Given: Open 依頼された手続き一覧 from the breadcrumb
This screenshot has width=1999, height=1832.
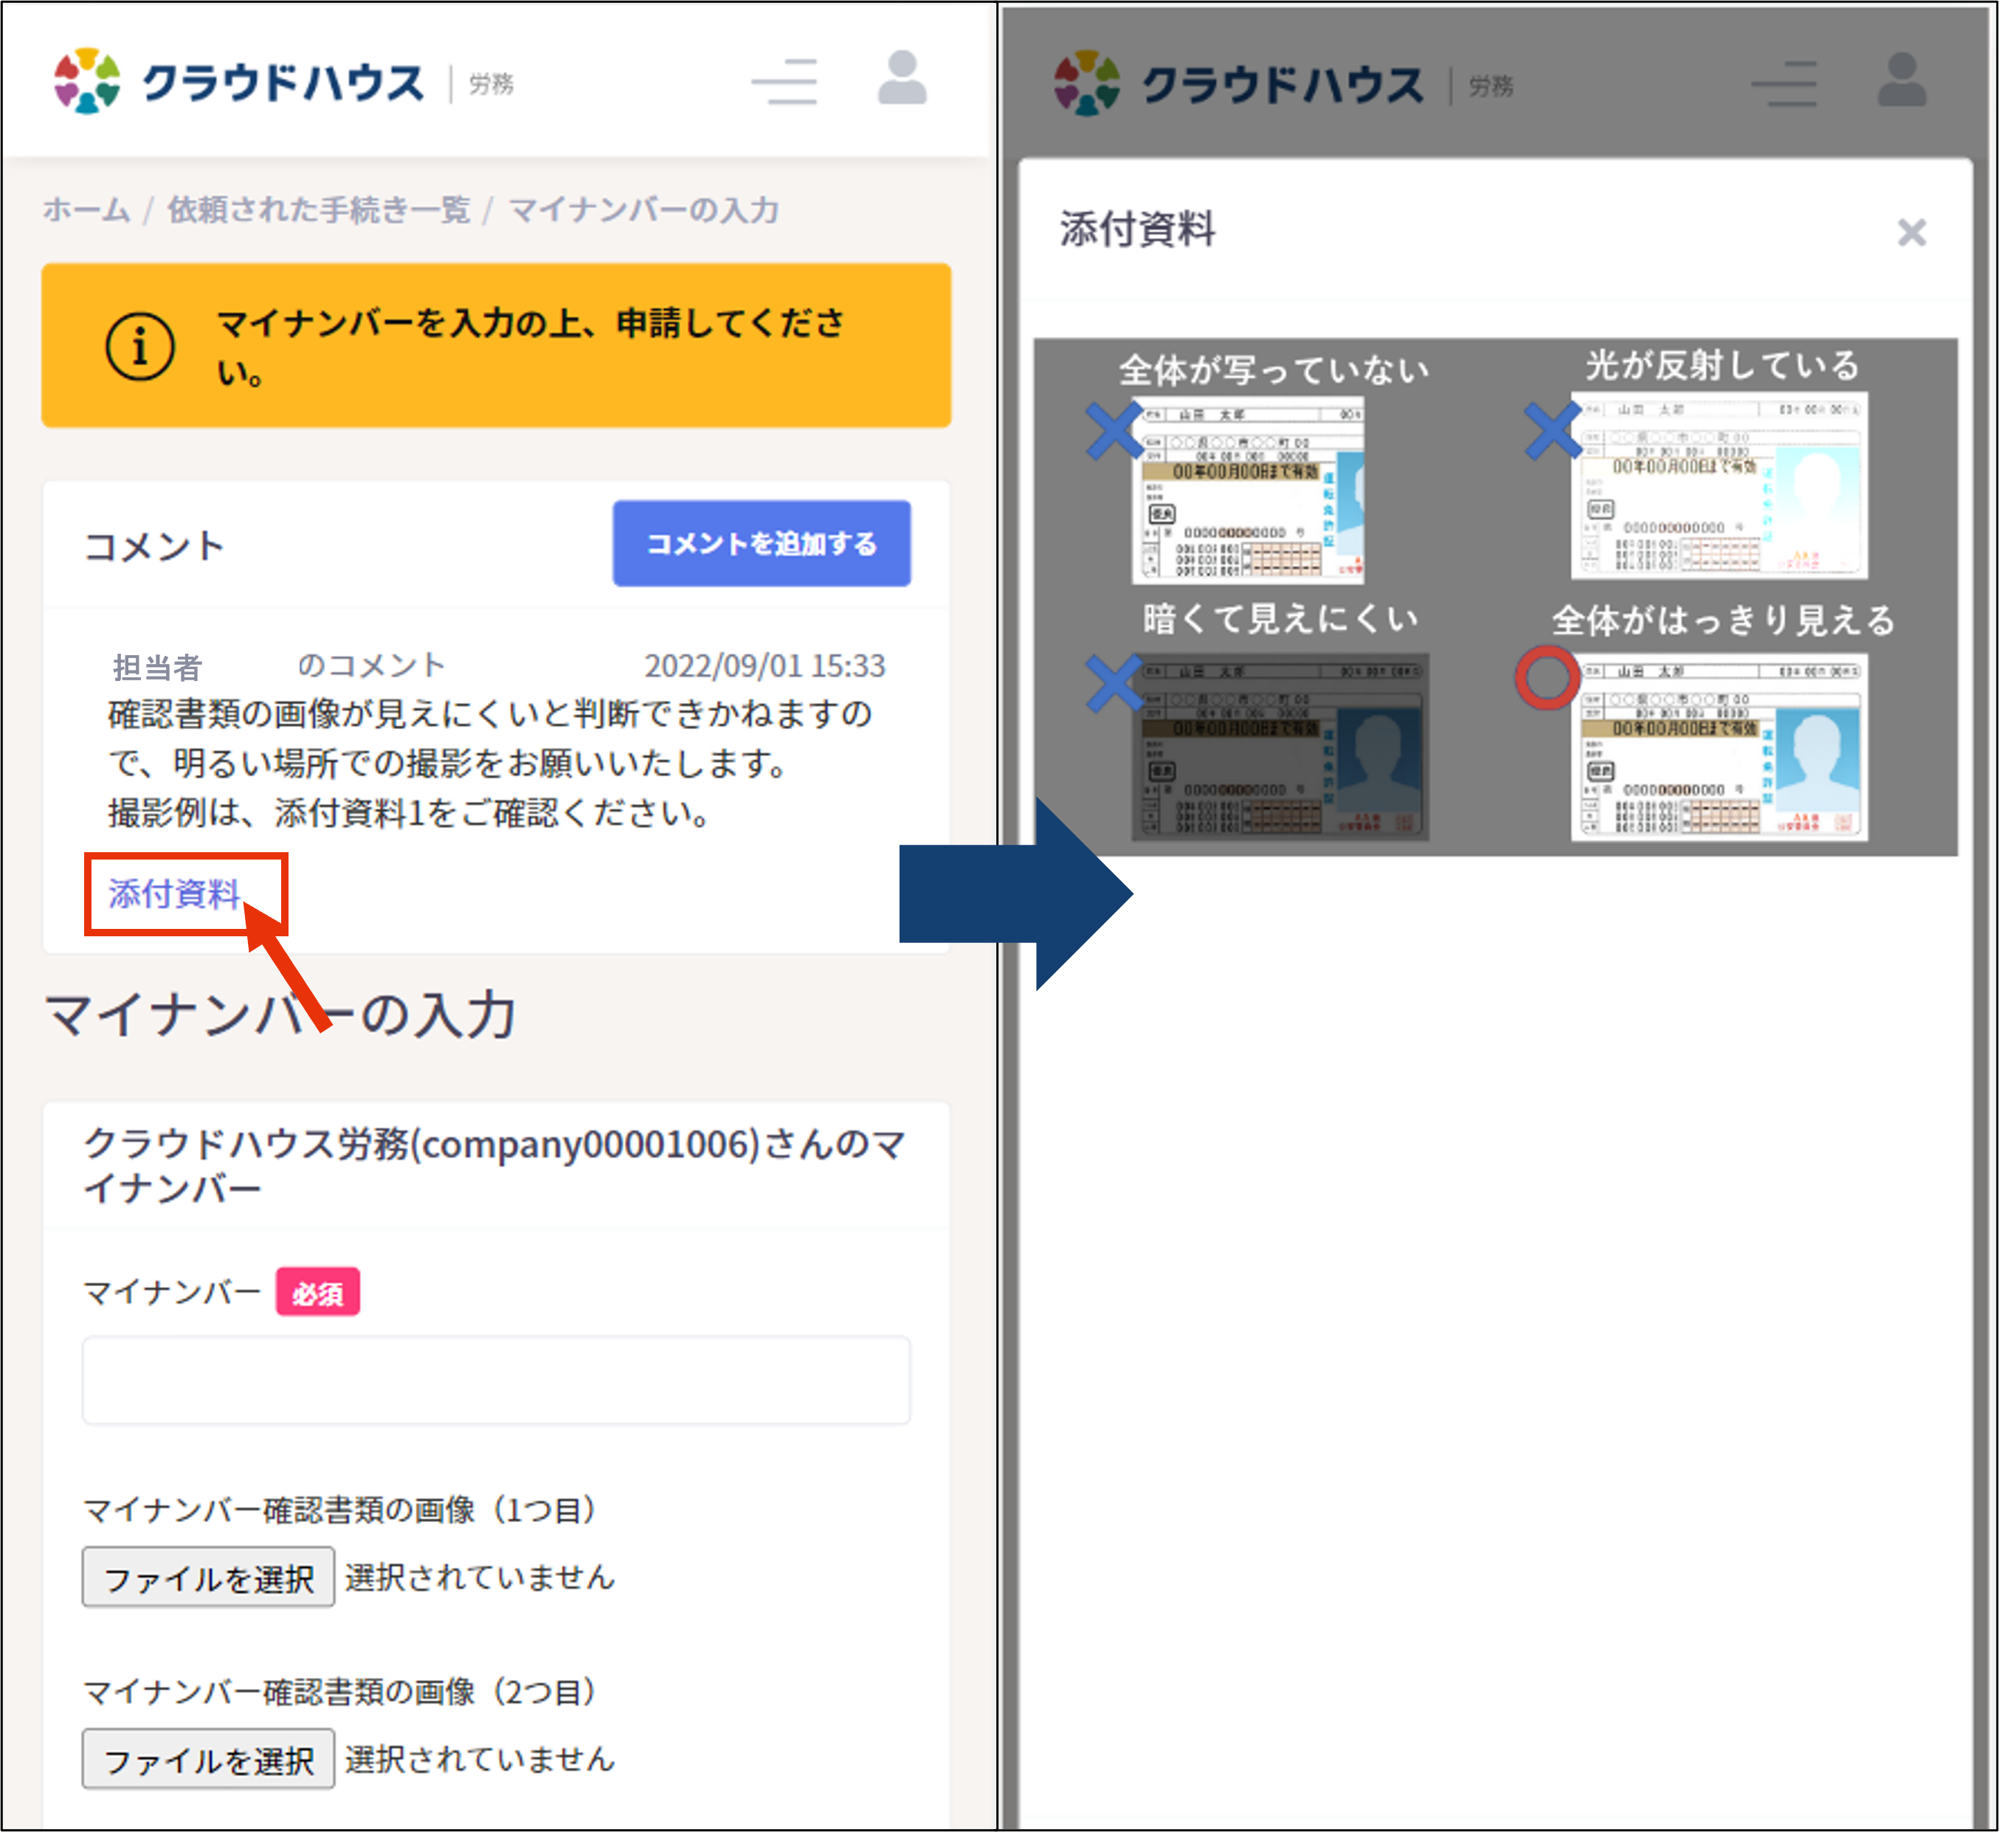Looking at the screenshot, I should 320,210.
